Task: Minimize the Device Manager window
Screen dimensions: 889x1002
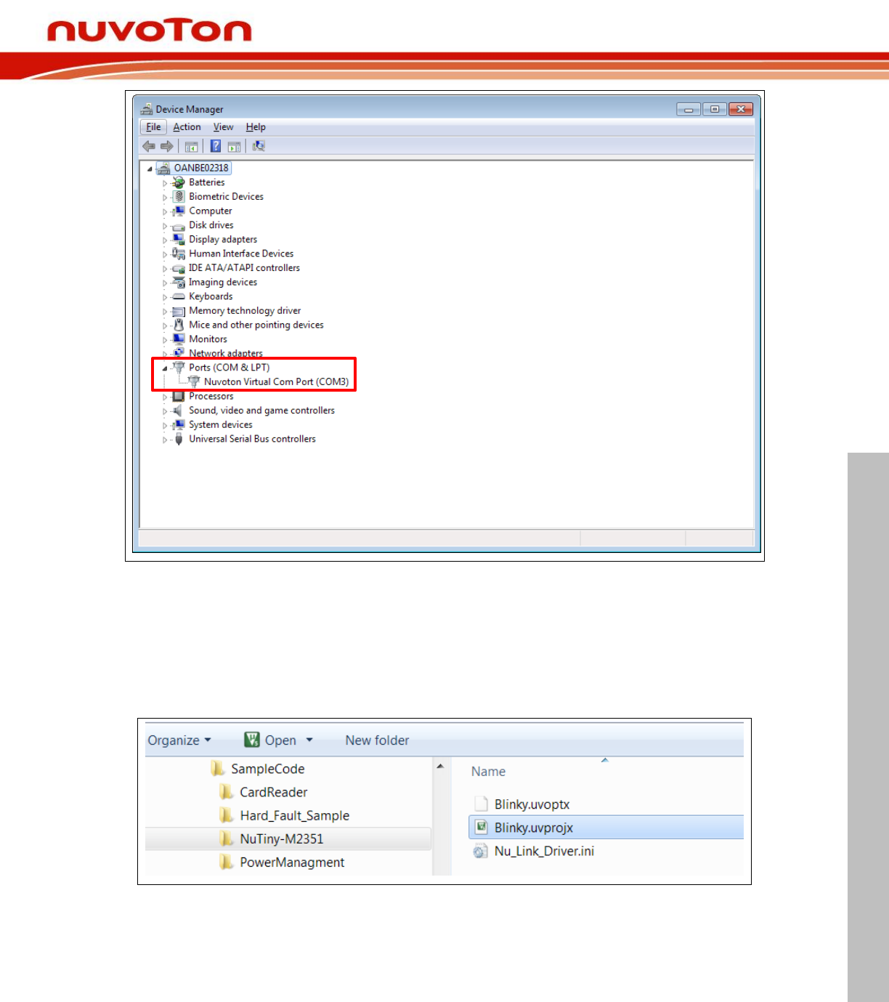Action: click(x=688, y=109)
